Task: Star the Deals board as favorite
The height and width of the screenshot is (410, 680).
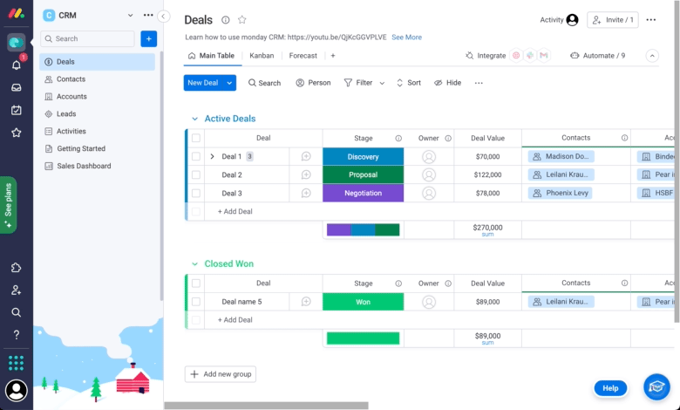Action: coord(242,19)
